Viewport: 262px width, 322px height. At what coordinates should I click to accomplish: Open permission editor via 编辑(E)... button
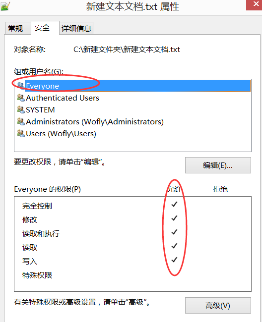[x=218, y=165]
